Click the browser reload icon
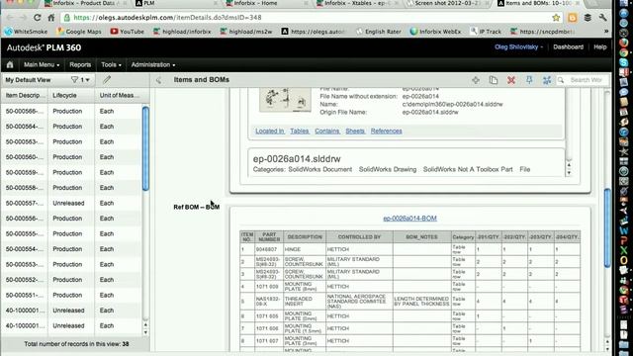The image size is (633, 356). (38, 18)
